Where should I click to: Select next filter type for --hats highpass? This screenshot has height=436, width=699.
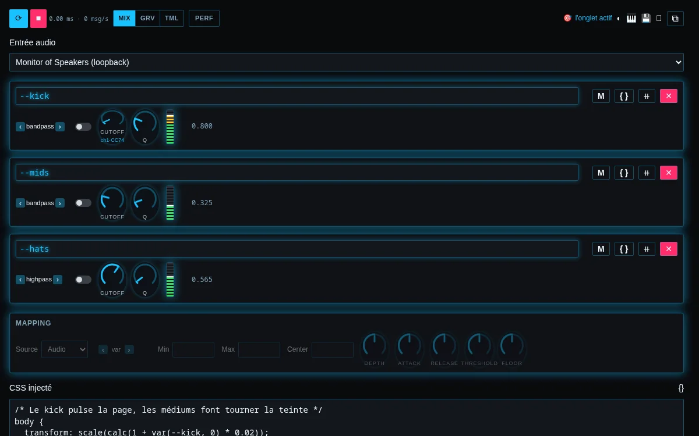[x=58, y=280]
